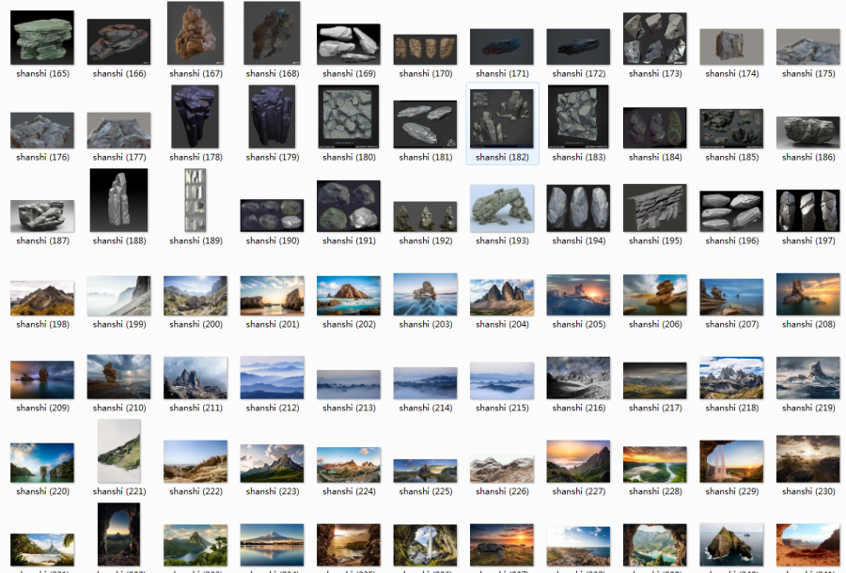
Task: Choose the shanshi (202) coastal rock photo
Action: pos(349,295)
